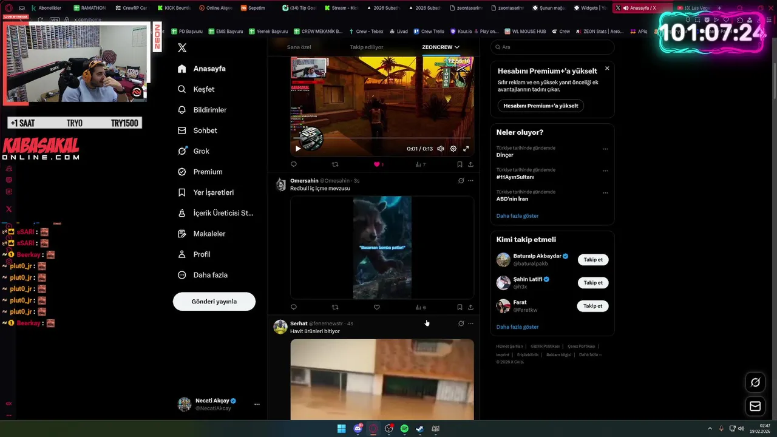
Task: Open more menu on Omersahin post
Action: click(470, 181)
